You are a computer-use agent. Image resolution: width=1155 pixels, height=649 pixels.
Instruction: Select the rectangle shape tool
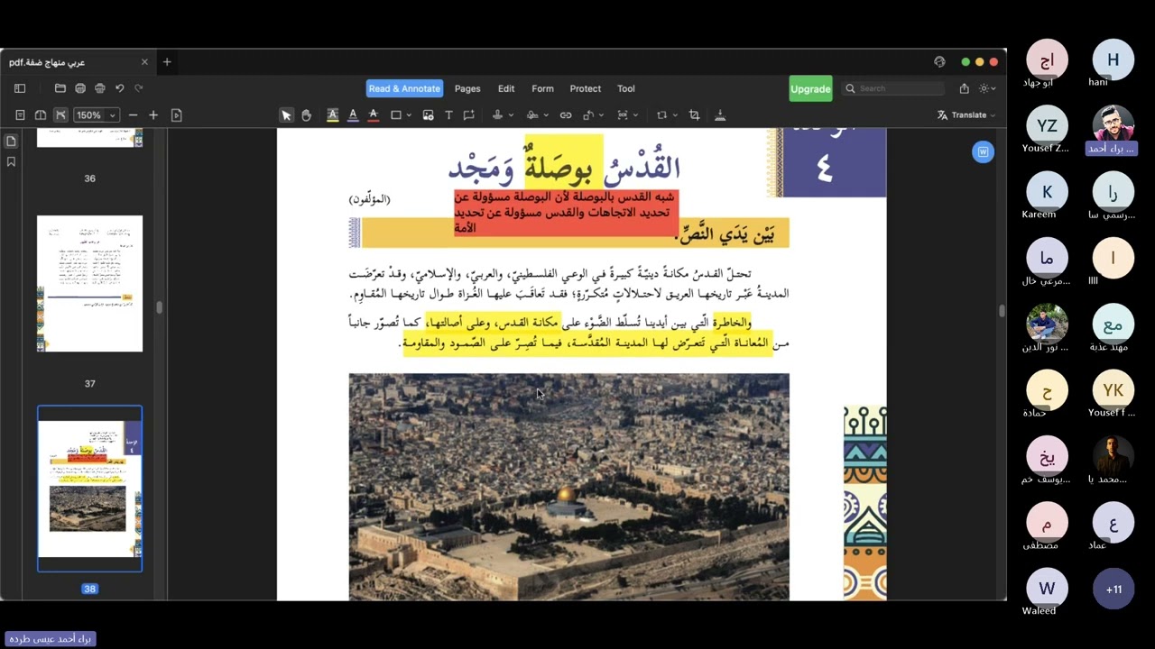tap(395, 115)
